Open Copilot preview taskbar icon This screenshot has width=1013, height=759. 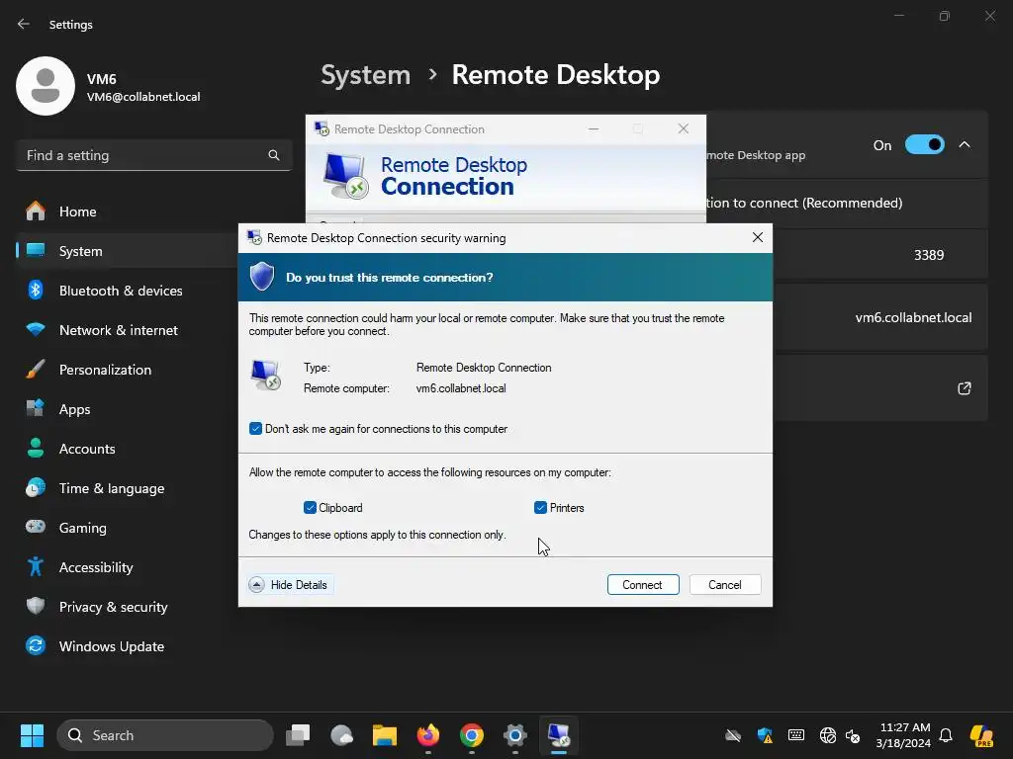click(982, 735)
